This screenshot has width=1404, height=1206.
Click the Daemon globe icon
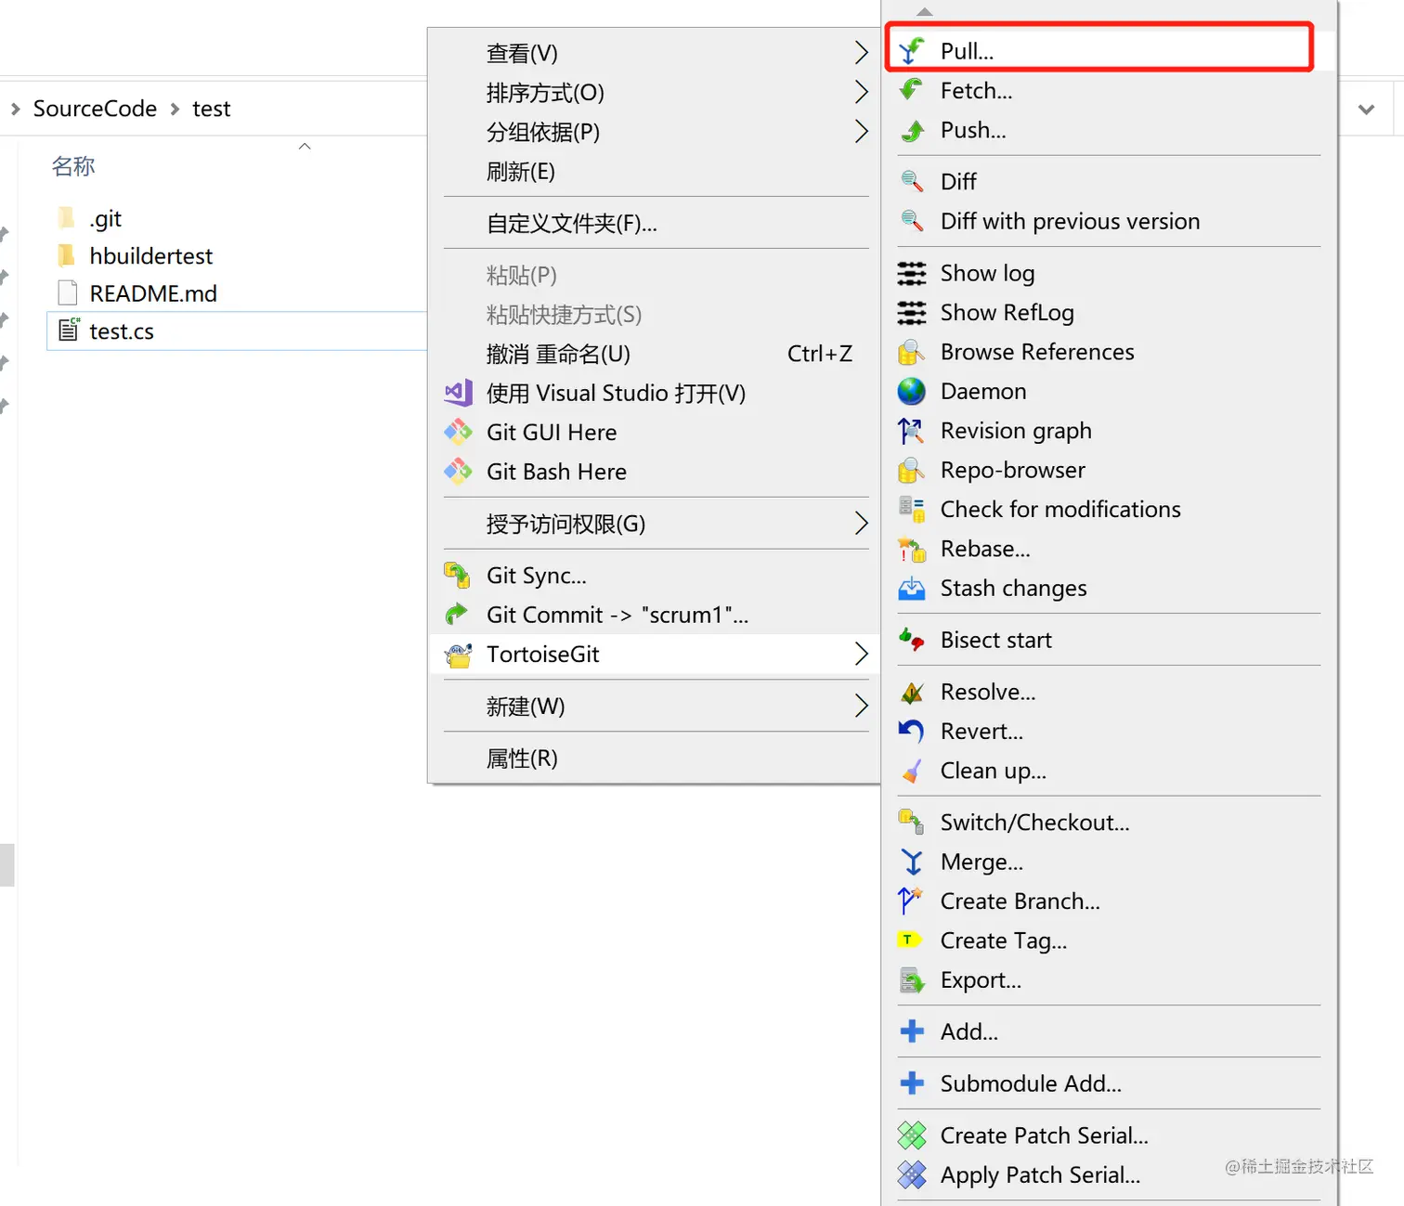pos(912,392)
